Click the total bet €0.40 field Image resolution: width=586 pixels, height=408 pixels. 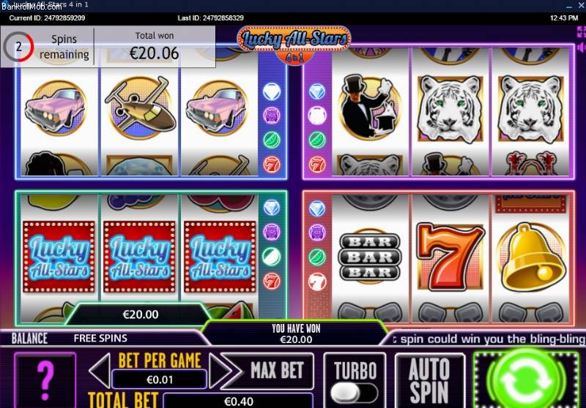pyautogui.click(x=239, y=401)
